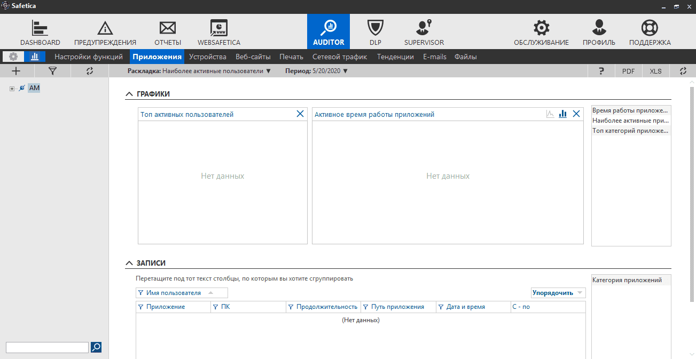Select Категория приложений column entry

click(631, 280)
